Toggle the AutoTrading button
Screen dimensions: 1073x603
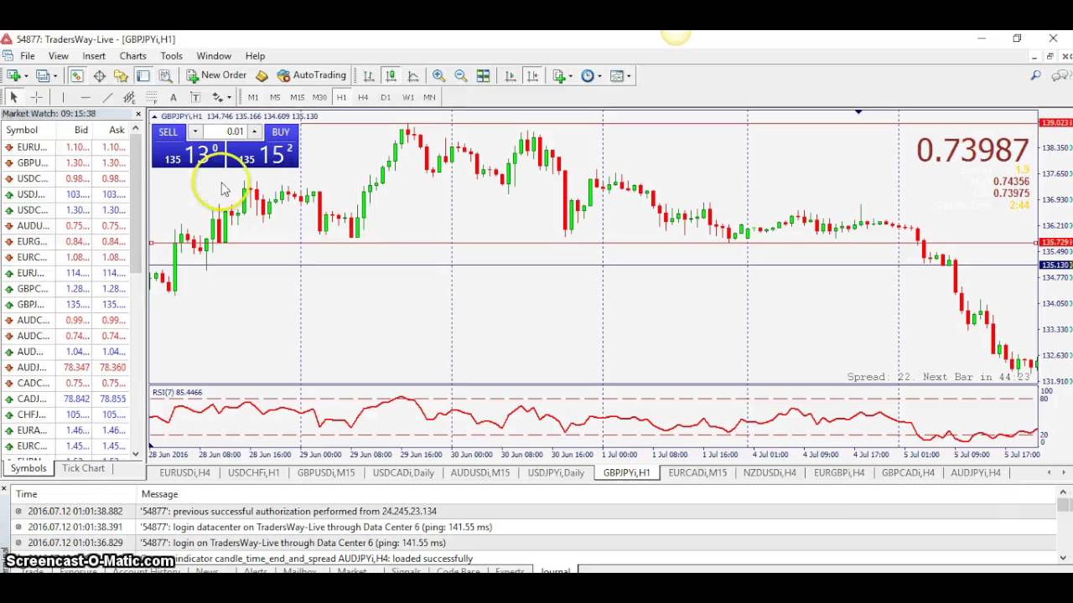[x=312, y=75]
